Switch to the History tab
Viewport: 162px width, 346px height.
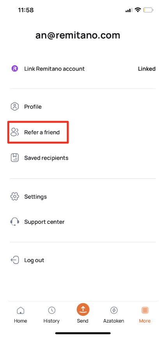pyautogui.click(x=51, y=315)
